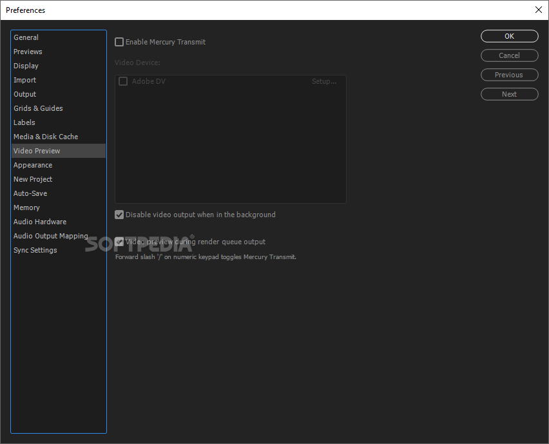This screenshot has height=444, width=549.
Task: Go to Previous preferences page
Action: (510, 75)
